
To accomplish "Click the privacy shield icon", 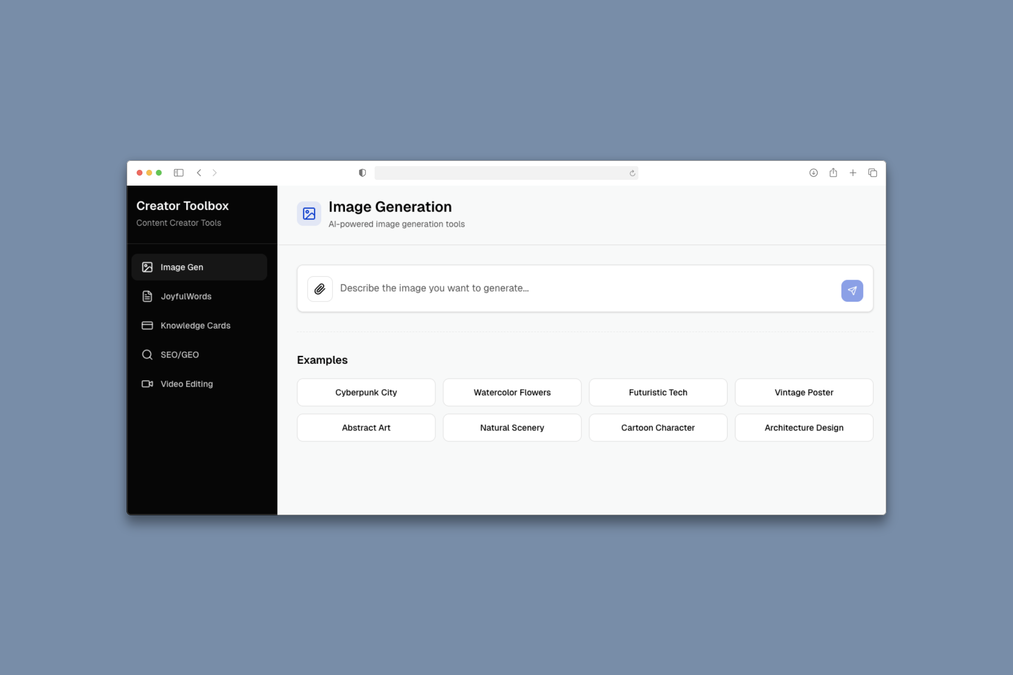I will pos(362,173).
